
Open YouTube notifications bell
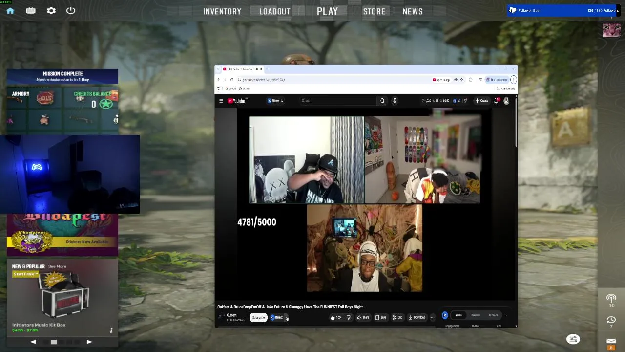[x=496, y=101]
